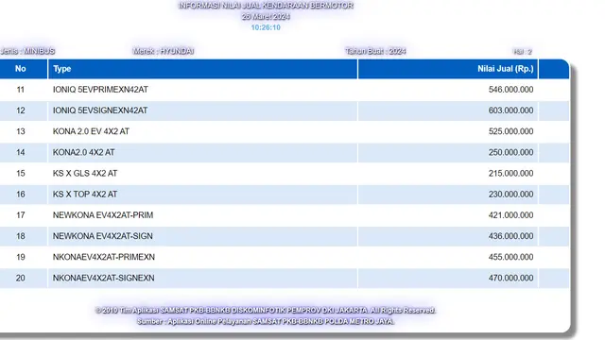This screenshot has width=605, height=340.
Task: Click row number 19
Action: click(x=21, y=257)
